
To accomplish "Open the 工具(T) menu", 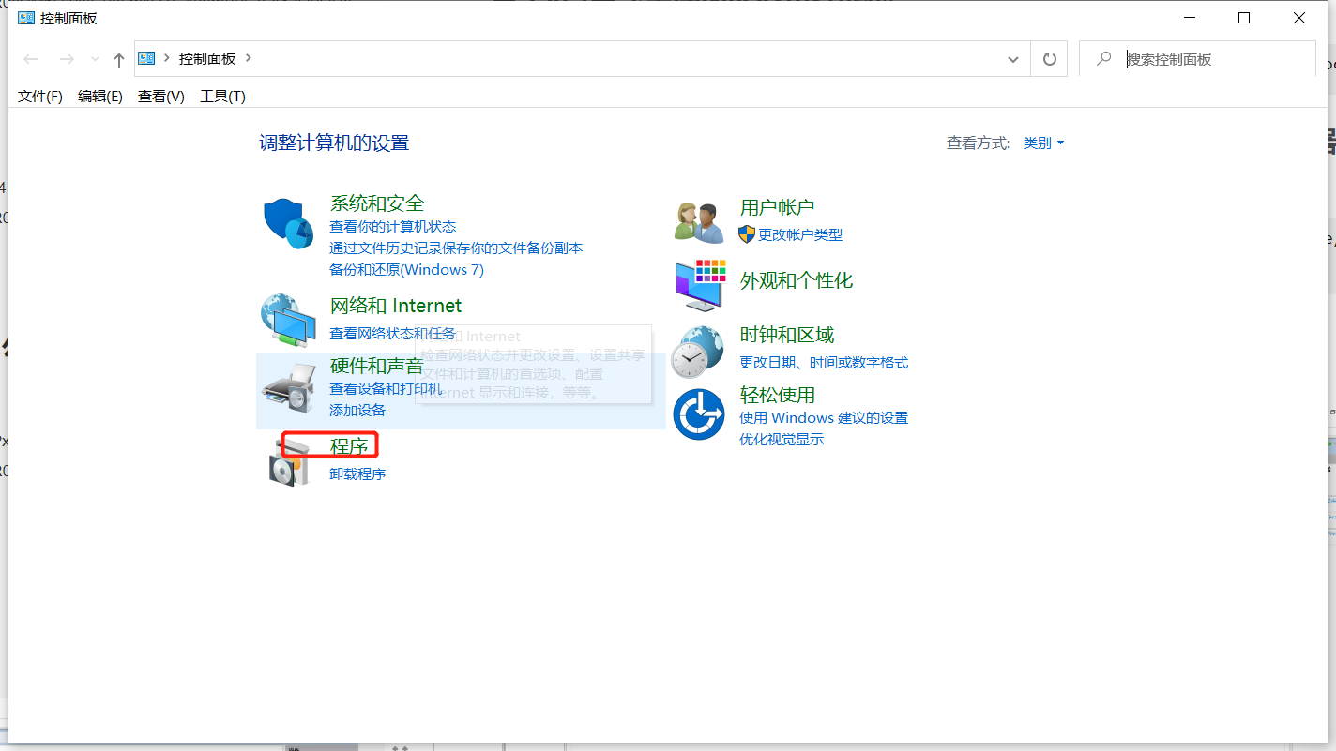I will 222,96.
